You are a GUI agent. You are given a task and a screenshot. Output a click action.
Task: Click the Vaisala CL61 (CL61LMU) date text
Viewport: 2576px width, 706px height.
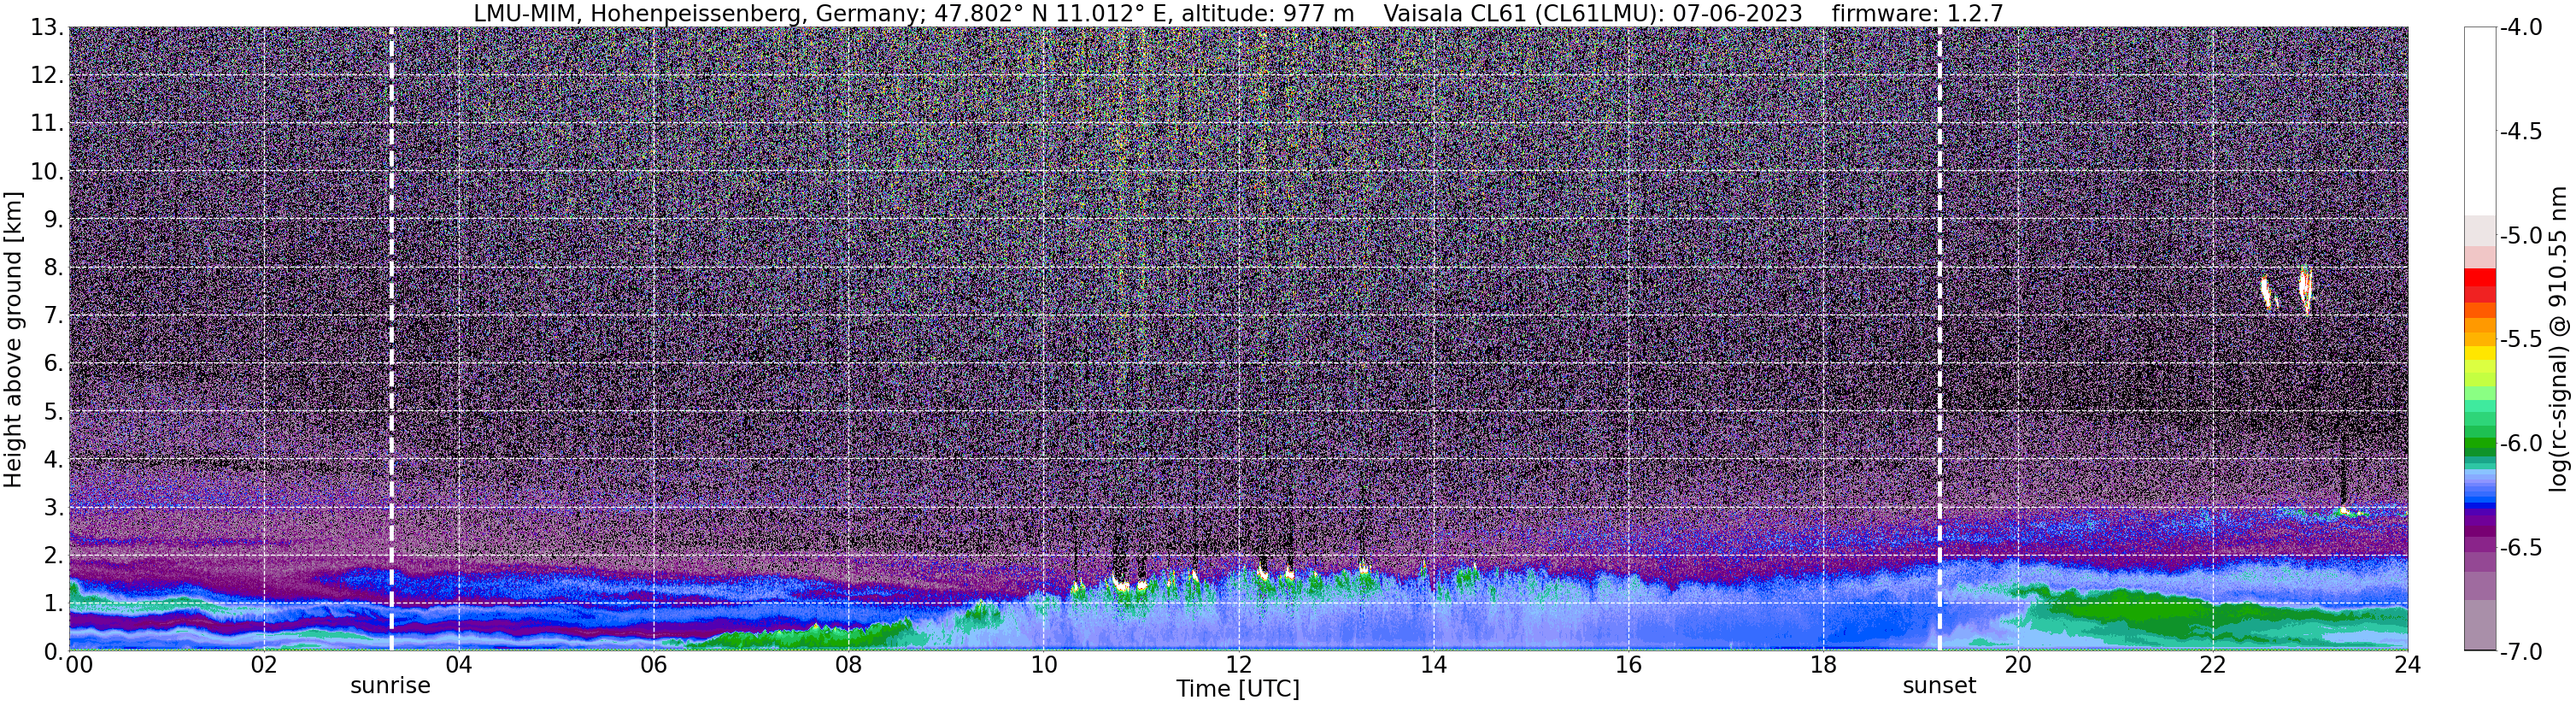click(x=1593, y=13)
